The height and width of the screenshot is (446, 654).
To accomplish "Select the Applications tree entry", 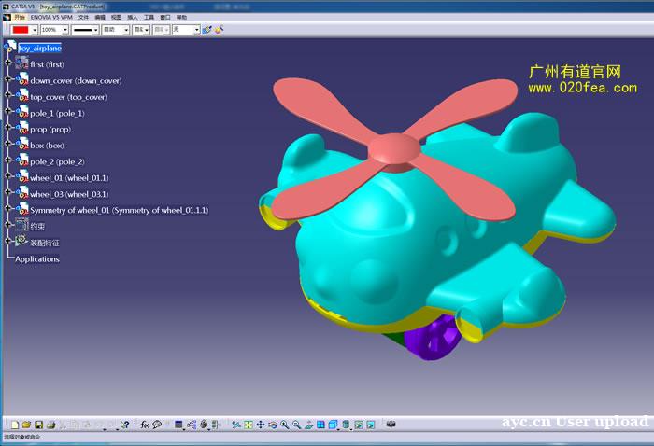I will point(37,258).
